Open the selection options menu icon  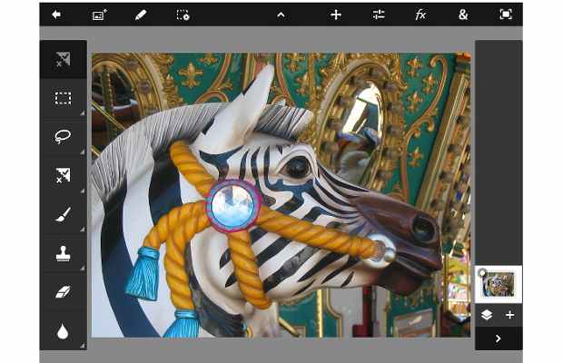coord(183,15)
